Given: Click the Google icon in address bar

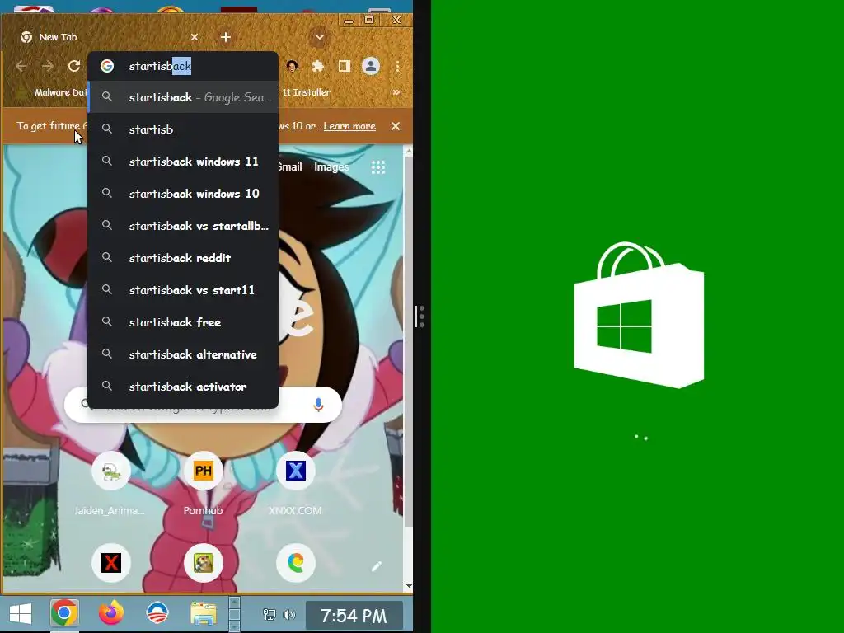Looking at the screenshot, I should [107, 66].
